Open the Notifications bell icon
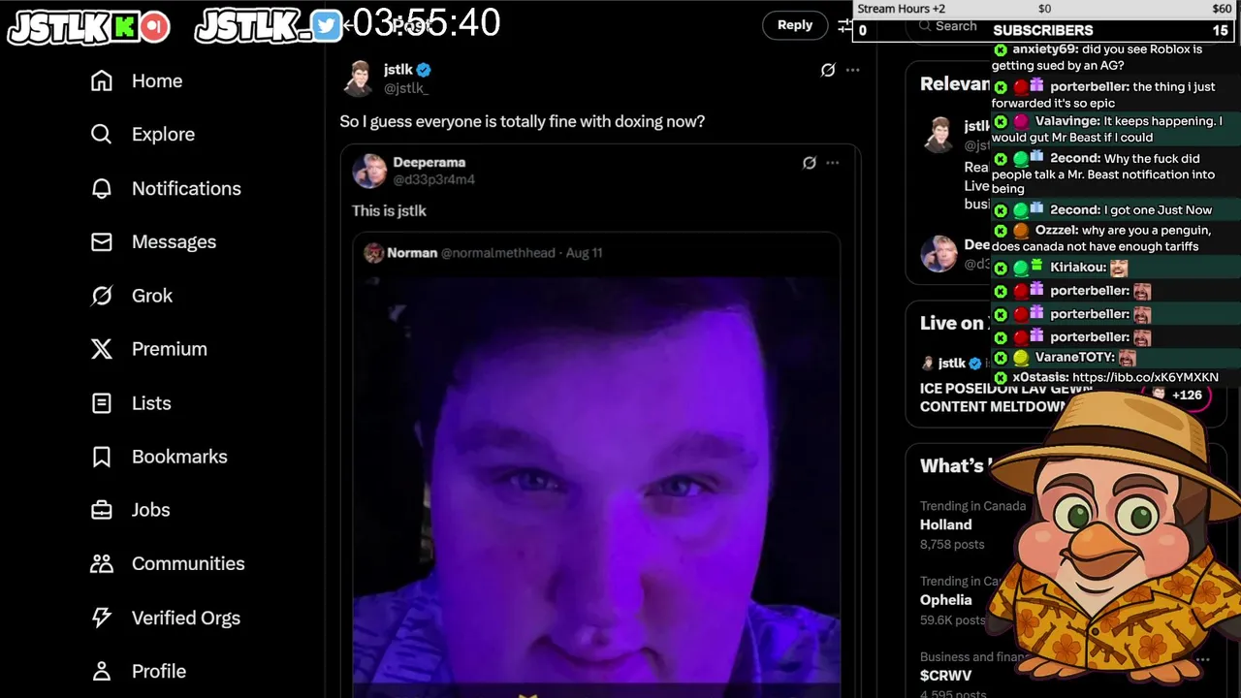The image size is (1241, 698). click(x=102, y=188)
